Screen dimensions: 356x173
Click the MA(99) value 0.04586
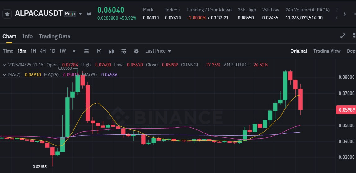click(x=109, y=75)
